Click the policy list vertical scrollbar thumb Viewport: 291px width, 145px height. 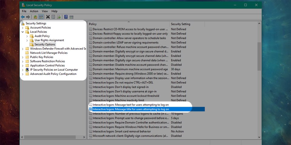tap(259, 56)
